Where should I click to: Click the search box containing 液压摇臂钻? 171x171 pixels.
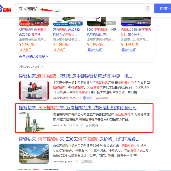click(85, 8)
